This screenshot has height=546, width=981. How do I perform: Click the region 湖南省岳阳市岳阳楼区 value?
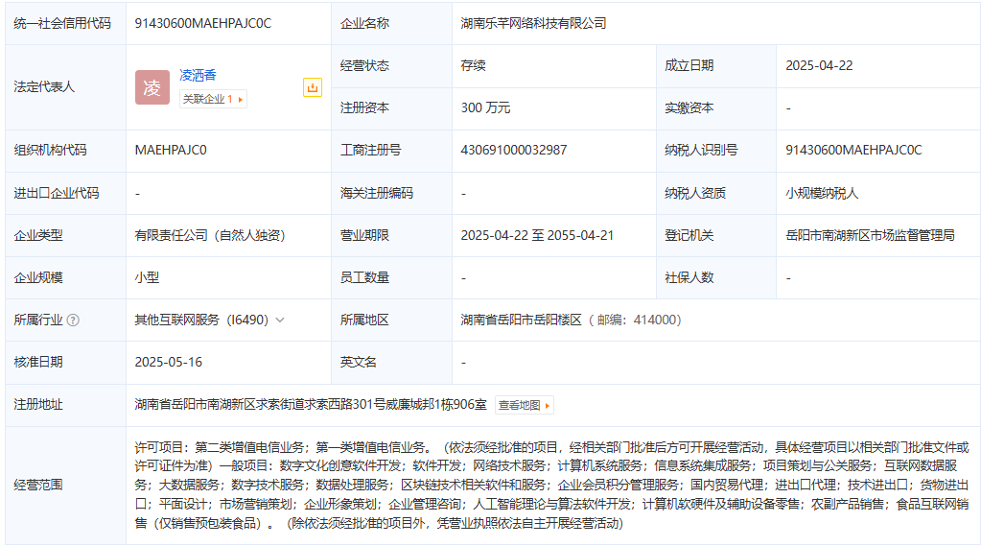pos(522,320)
